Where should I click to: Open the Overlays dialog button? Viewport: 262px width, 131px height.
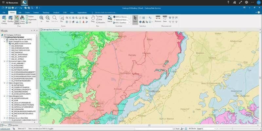[x=10, y=19]
